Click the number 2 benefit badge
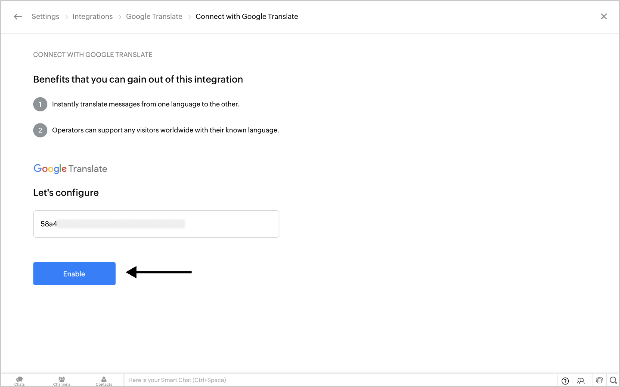 coord(40,130)
